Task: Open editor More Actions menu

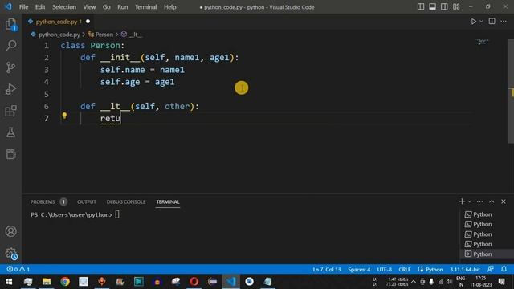Action: point(504,22)
